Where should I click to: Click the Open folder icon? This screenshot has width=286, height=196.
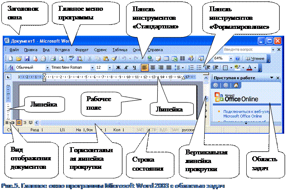[x=19, y=59]
